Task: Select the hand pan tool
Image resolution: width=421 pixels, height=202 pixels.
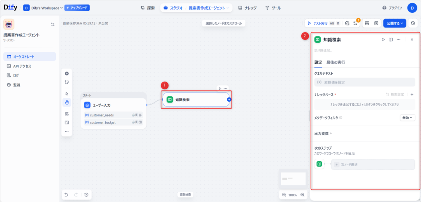Action: pyautogui.click(x=67, y=102)
